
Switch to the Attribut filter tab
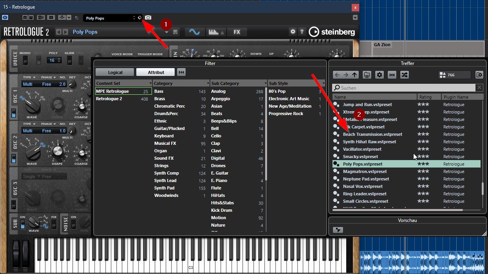(x=156, y=72)
